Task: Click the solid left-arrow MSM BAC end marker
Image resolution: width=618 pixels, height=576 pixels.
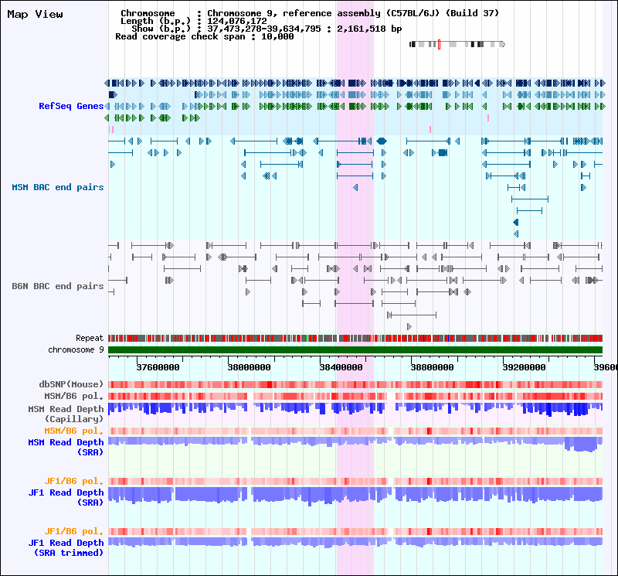Action: (x=515, y=222)
